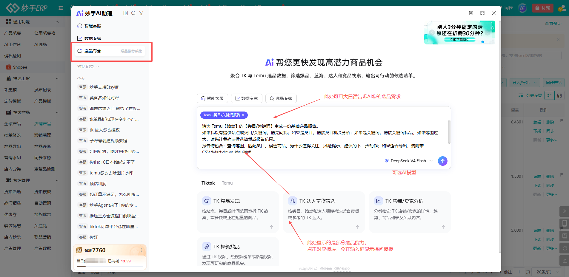This screenshot has height=277, width=569.
Task: Show the next banner slide with the right arrow
Action: [x=488, y=33]
